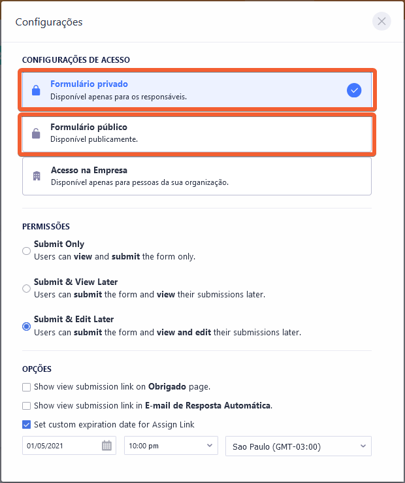Open the calendar icon in the date field
This screenshot has height=483, width=405.
pyautogui.click(x=106, y=446)
